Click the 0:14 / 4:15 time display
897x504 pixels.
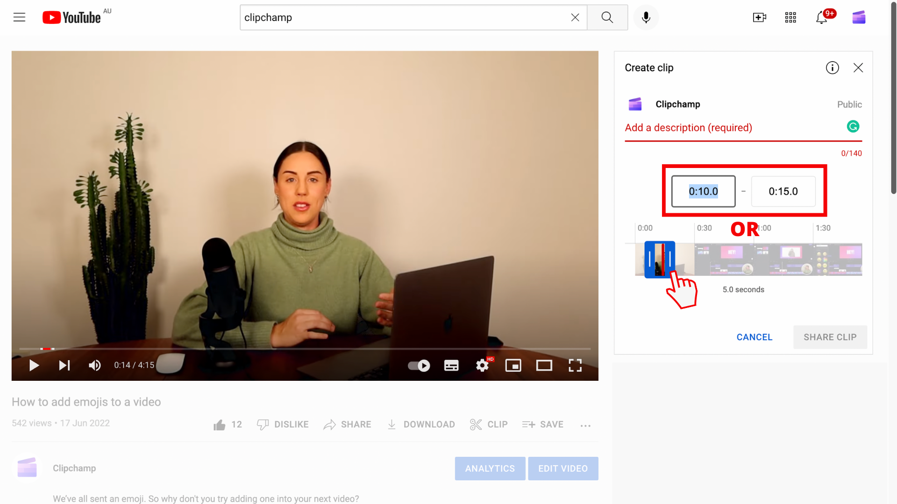pyautogui.click(x=134, y=365)
